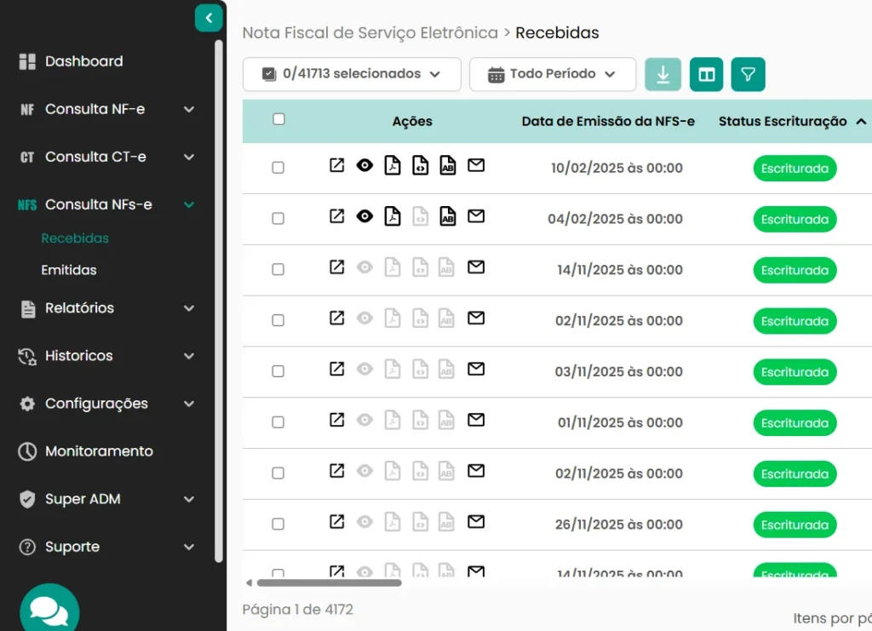Screen dimensions: 872x631
Task: Expand the 0/41713 selecionados dropdown
Action: pyautogui.click(x=352, y=74)
